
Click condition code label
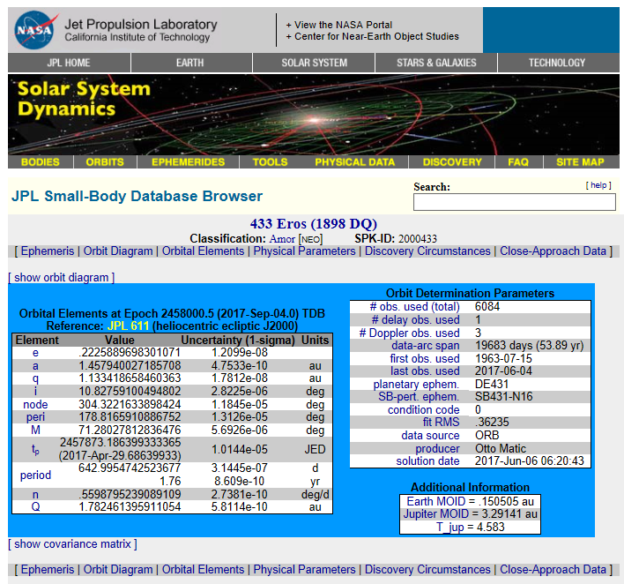pyautogui.click(x=423, y=410)
